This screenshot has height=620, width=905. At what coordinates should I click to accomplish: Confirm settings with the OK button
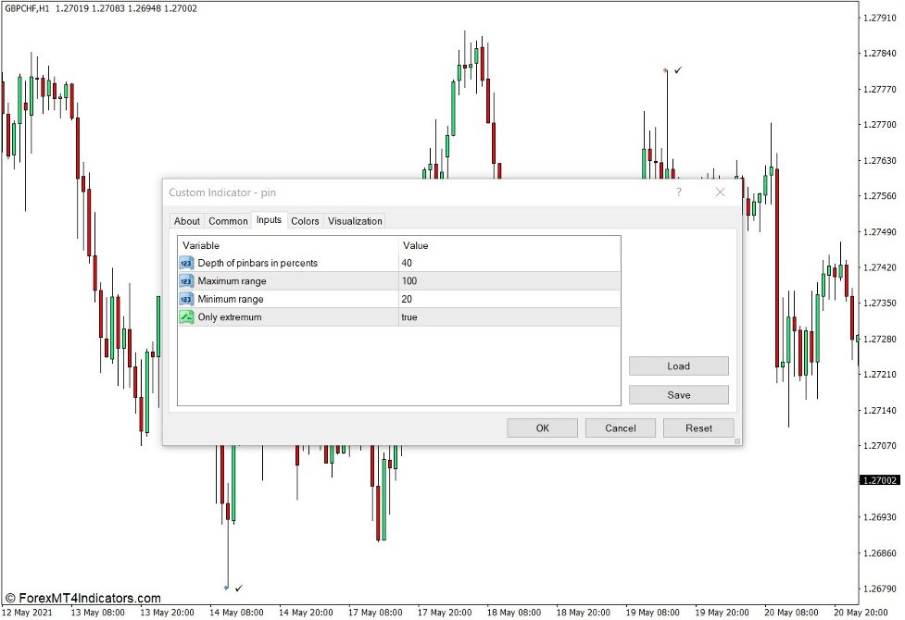(x=542, y=428)
